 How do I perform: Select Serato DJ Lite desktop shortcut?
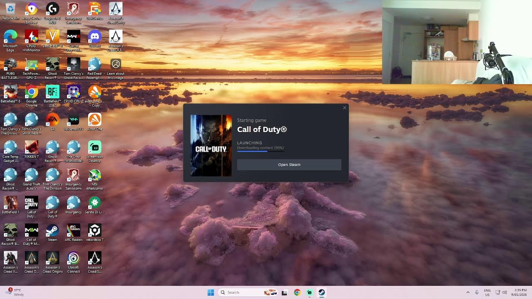pos(94,205)
